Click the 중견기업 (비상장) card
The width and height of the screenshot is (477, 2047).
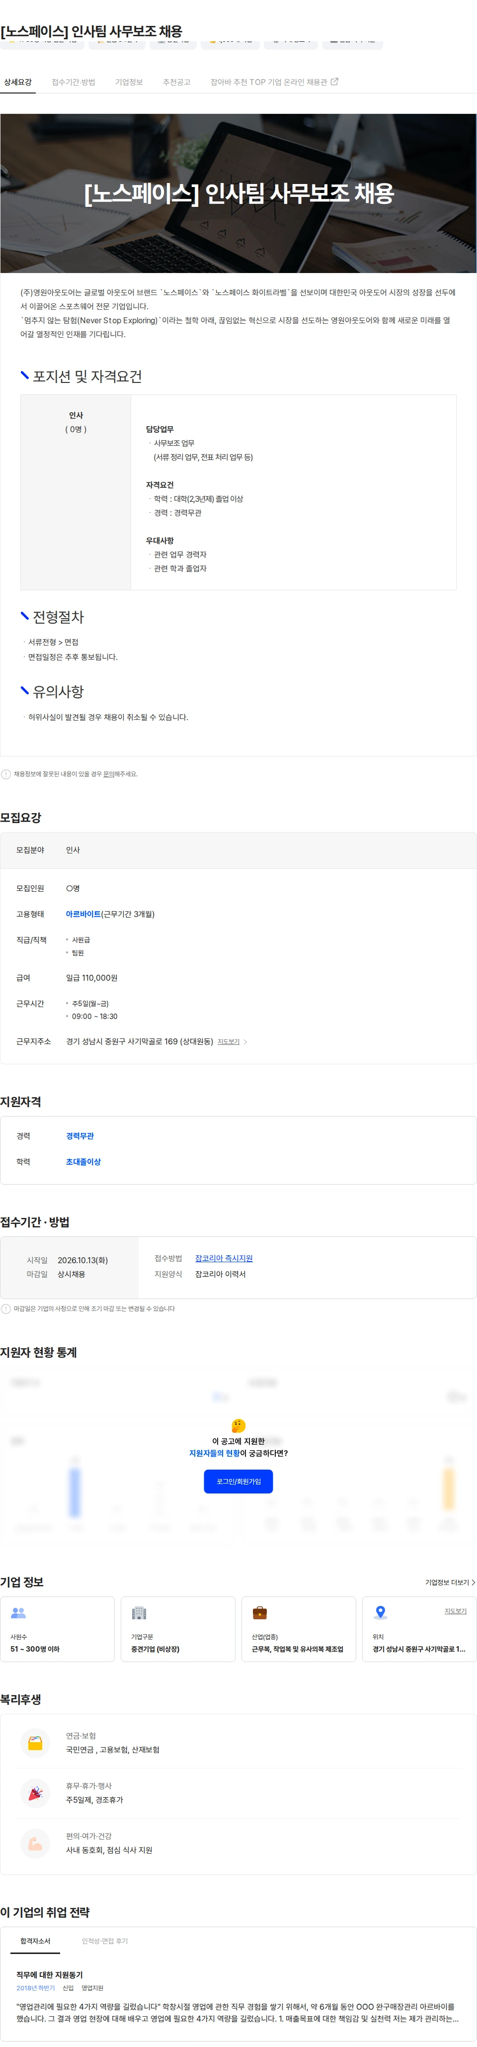click(178, 1629)
